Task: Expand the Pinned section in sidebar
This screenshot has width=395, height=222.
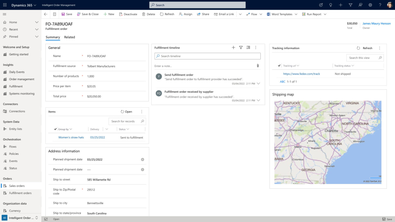Action: point(37,37)
